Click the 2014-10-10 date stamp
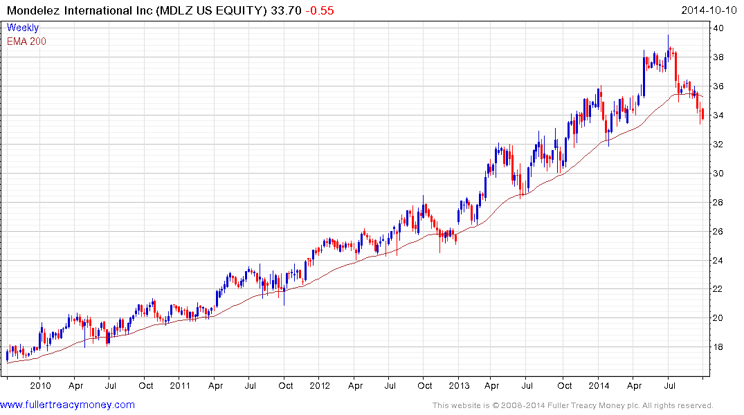Viewport: 744px width, 415px height. pos(709,10)
